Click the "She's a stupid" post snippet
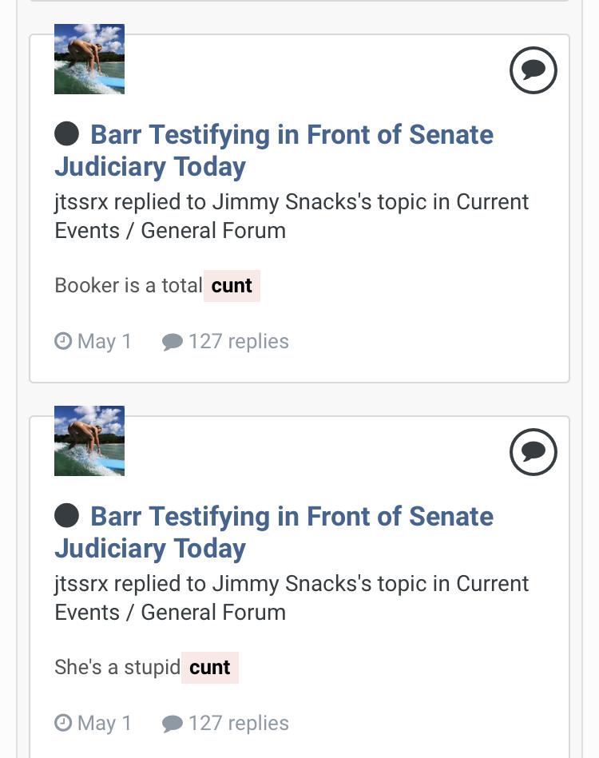This screenshot has height=758, width=599. [117, 667]
